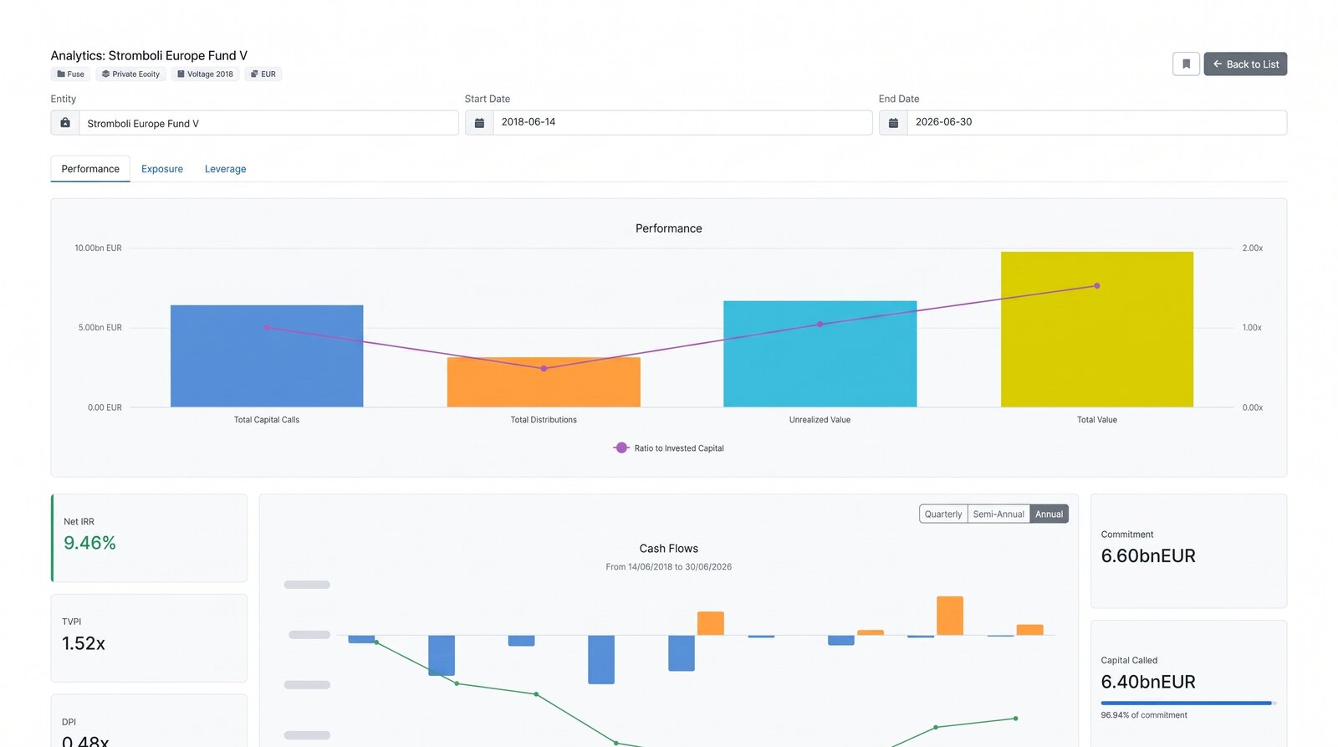Switch to the Exposure tab
Image resolution: width=1338 pixels, height=747 pixels.
162,169
